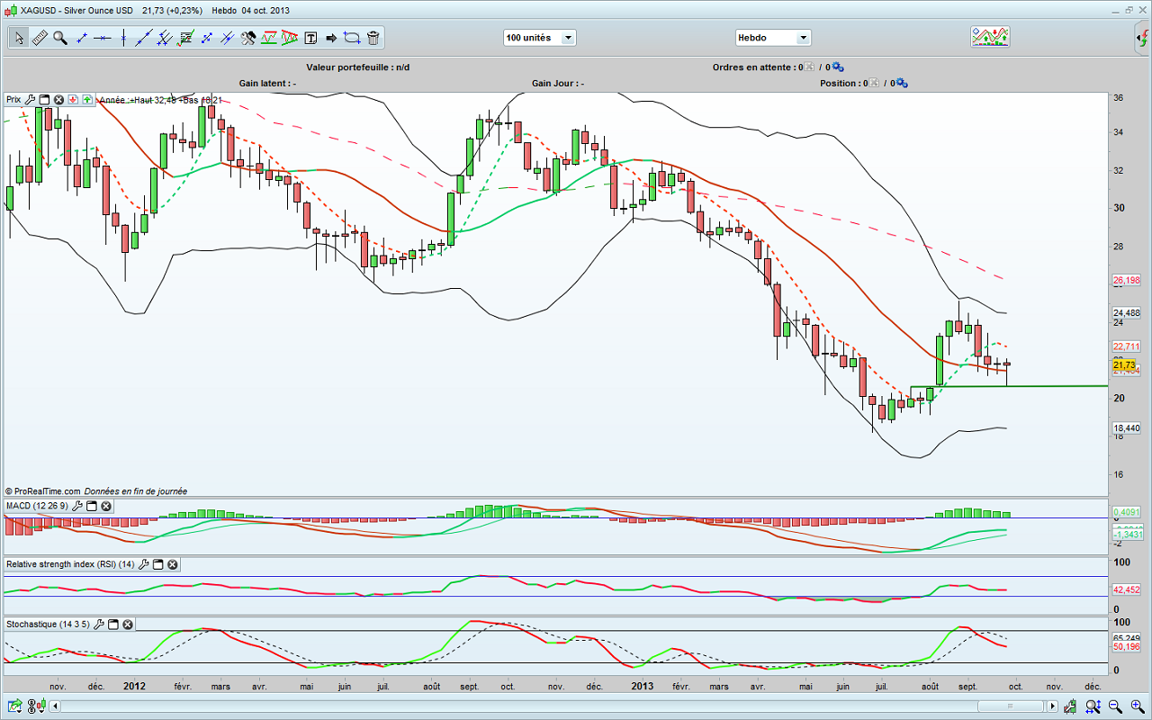Click the trash icon to delete drawings

point(373,38)
